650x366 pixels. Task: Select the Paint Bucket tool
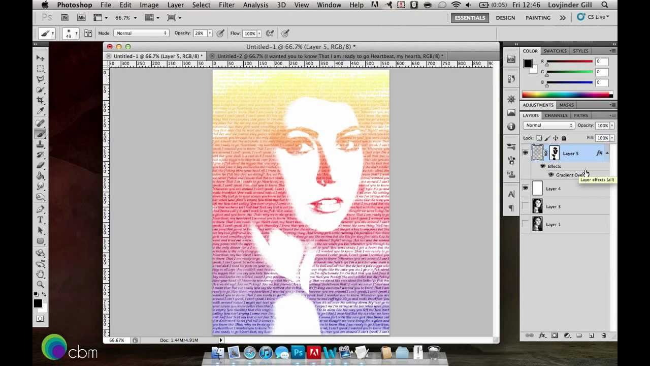tap(40, 177)
